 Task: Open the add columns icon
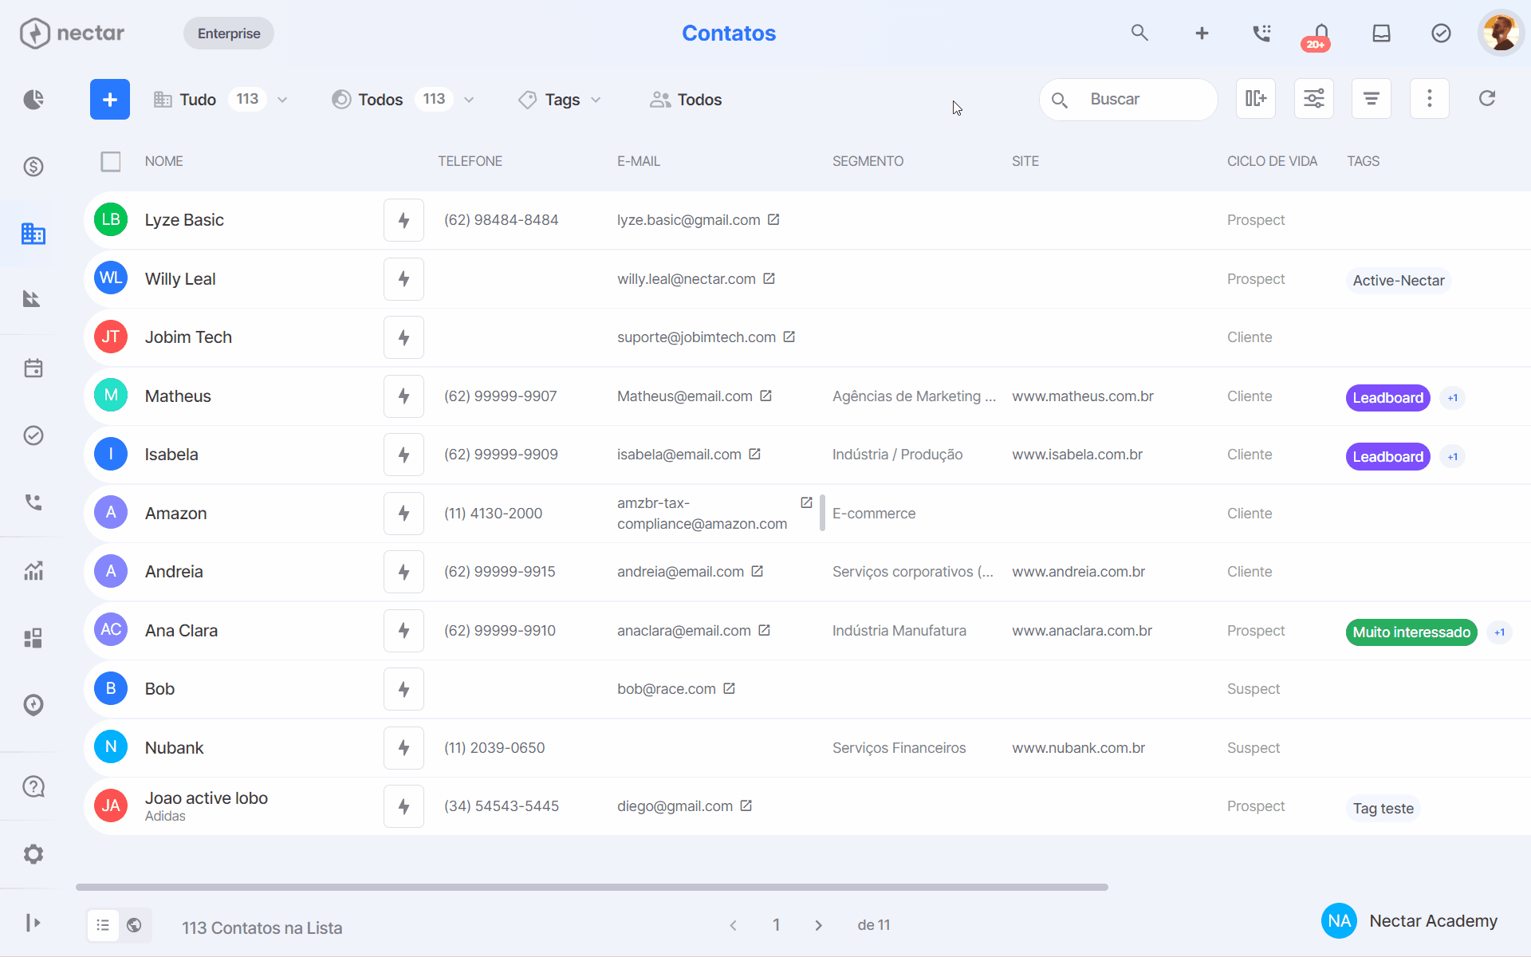click(x=1256, y=99)
